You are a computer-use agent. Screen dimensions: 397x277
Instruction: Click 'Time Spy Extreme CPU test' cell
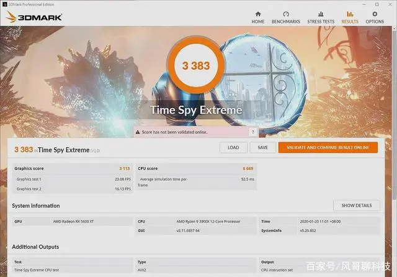(37, 270)
